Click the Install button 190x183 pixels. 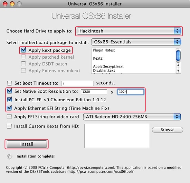(x=27, y=144)
